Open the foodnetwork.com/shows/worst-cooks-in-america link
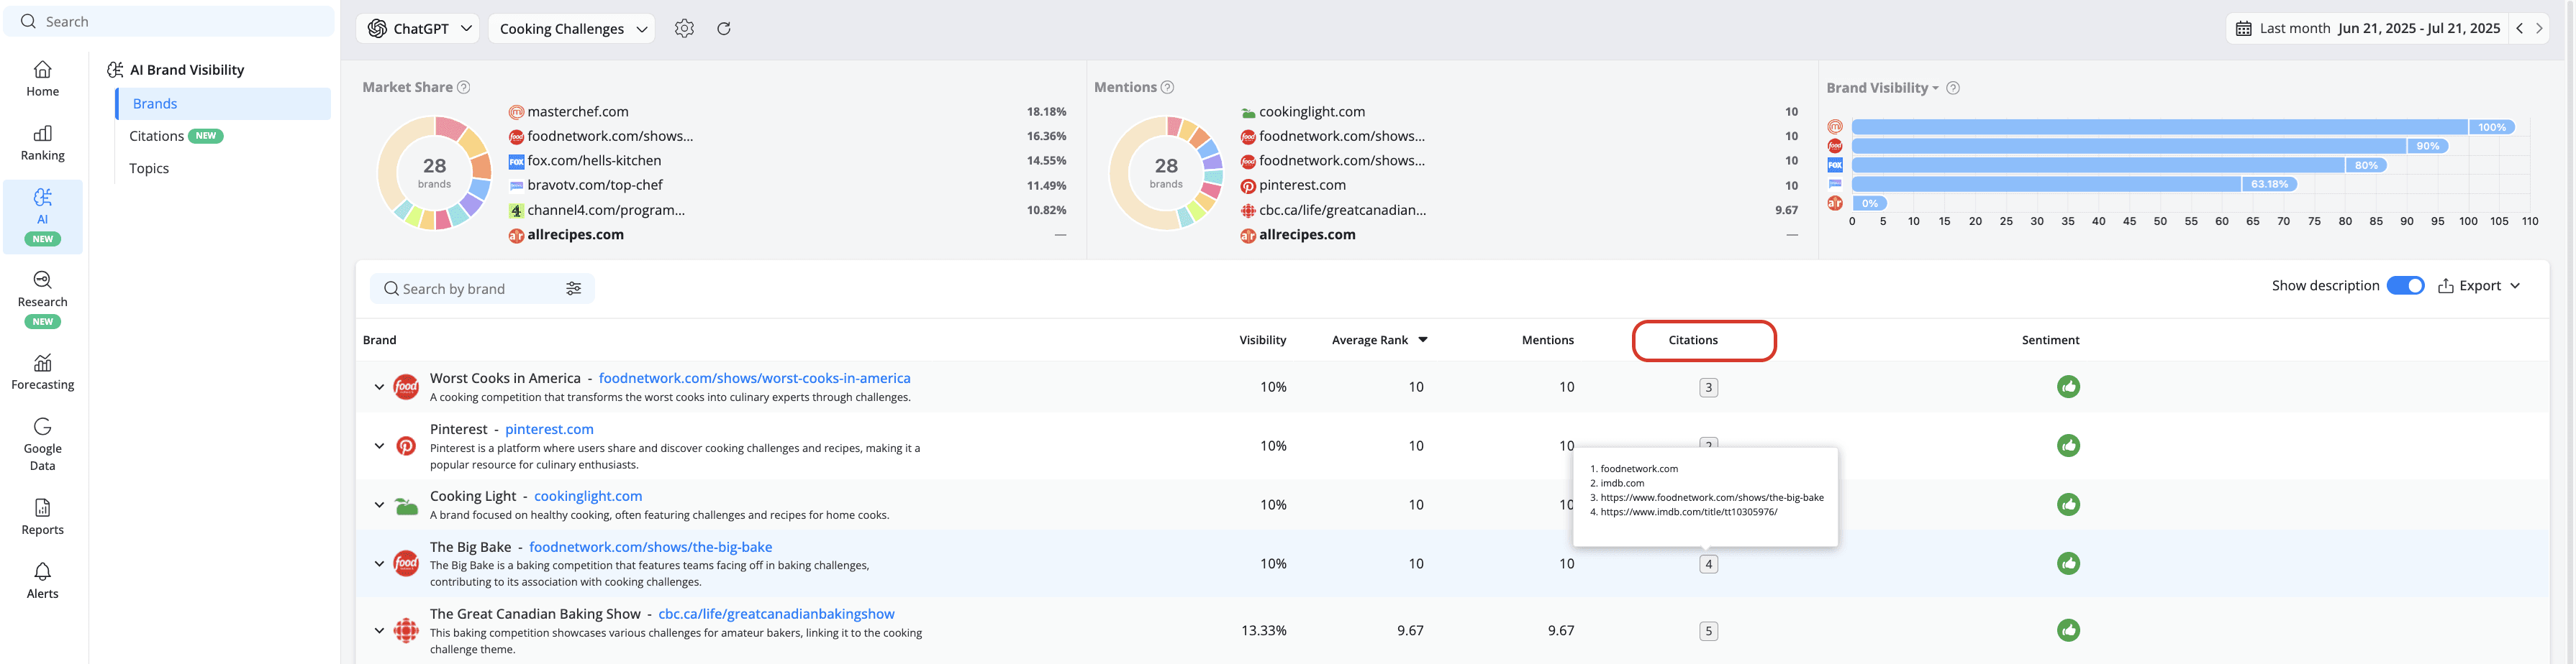This screenshot has width=2576, height=664. tap(754, 379)
